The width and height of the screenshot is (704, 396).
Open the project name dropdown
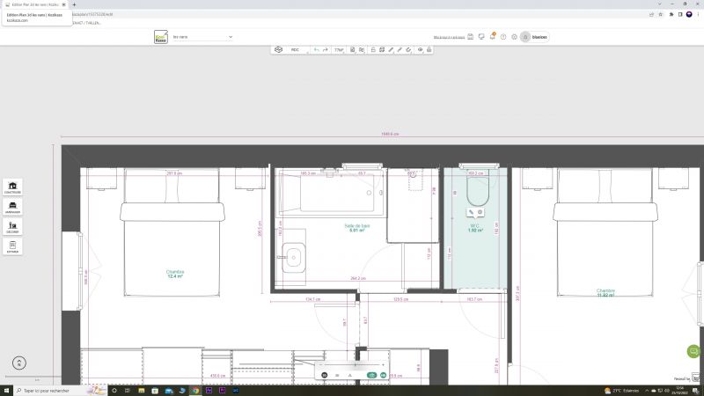click(202, 37)
